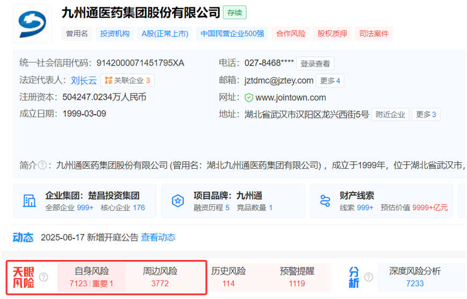Image resolution: width=467 pixels, height=299 pixels.
Task: Click the email jztdmc@jztey.com
Action: [279, 80]
